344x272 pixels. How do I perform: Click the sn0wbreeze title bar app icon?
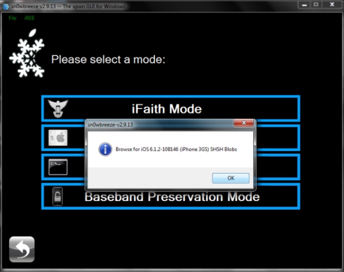pos(6,6)
